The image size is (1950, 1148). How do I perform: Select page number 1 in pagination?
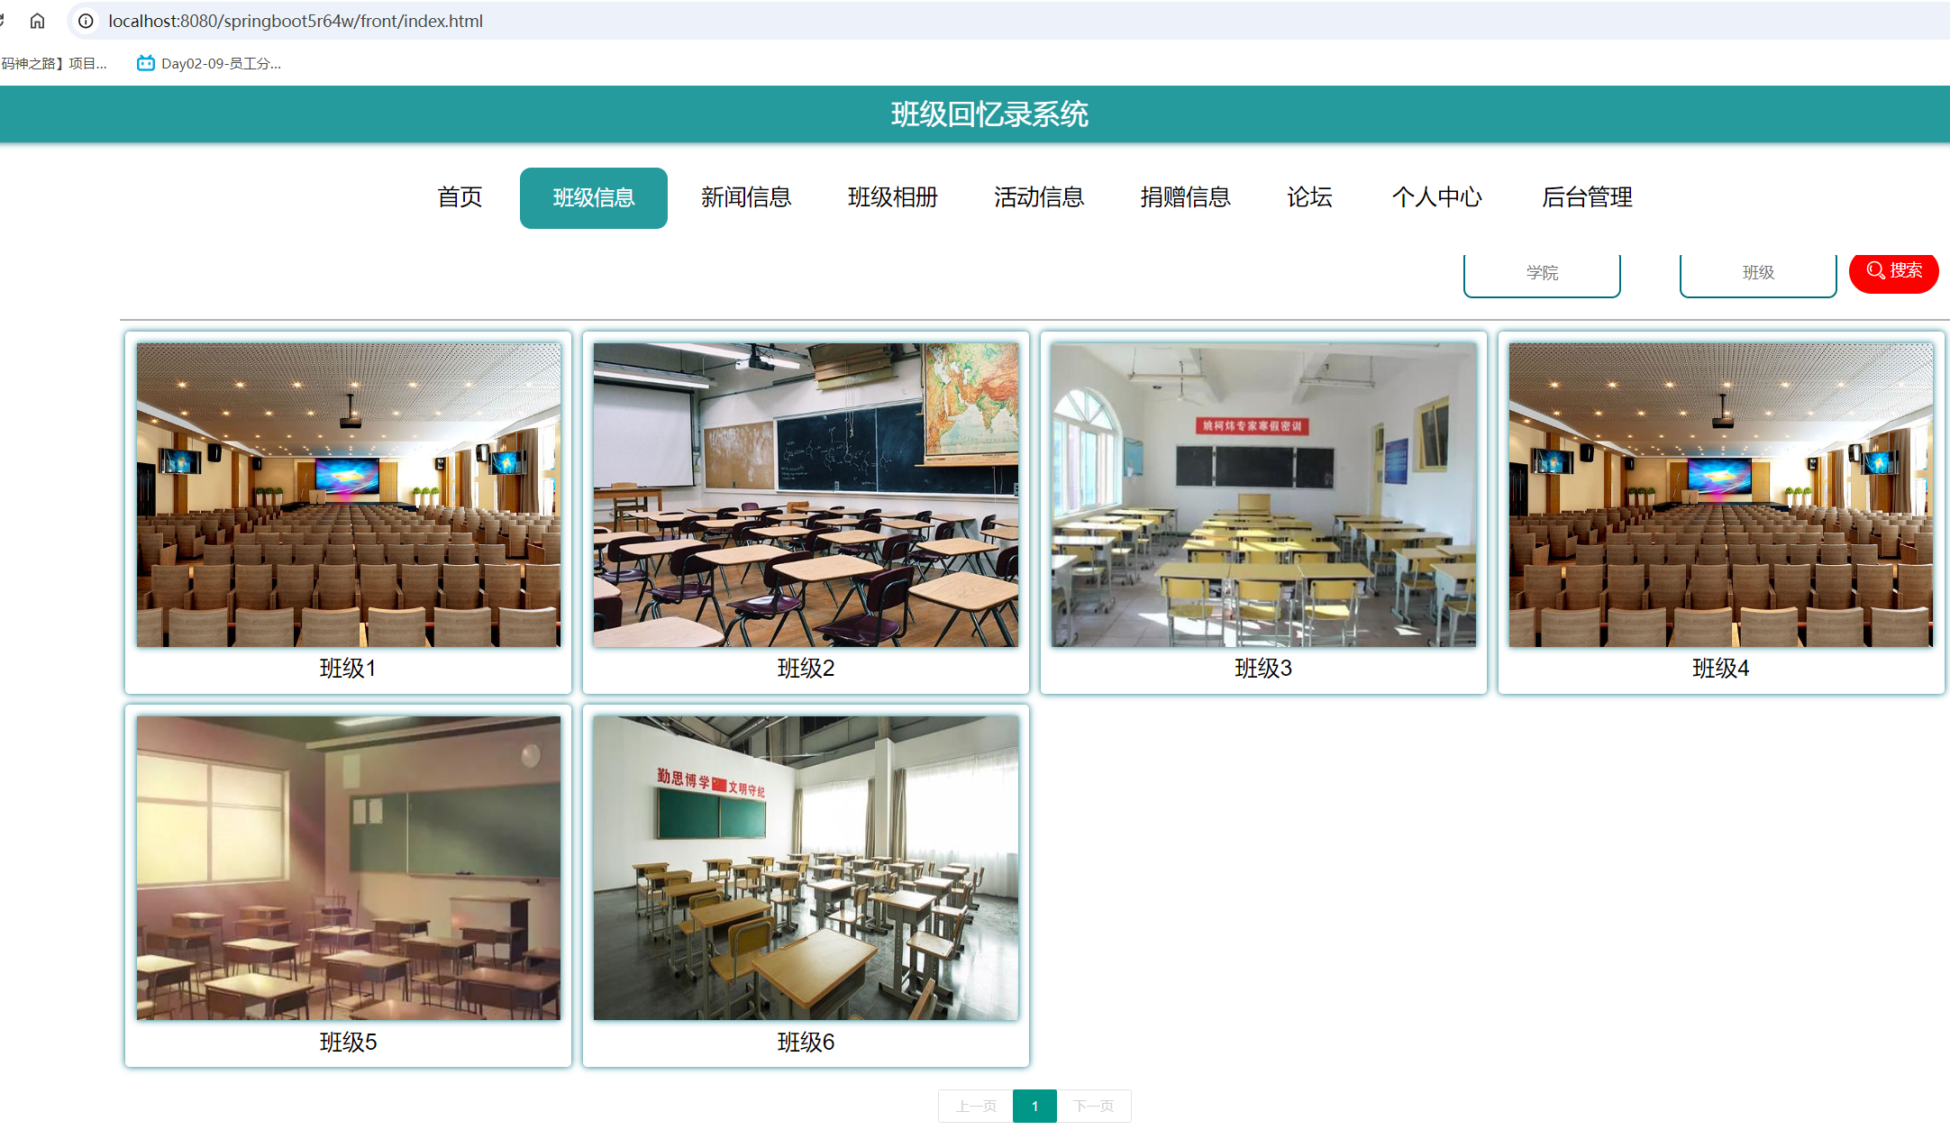(1034, 1106)
